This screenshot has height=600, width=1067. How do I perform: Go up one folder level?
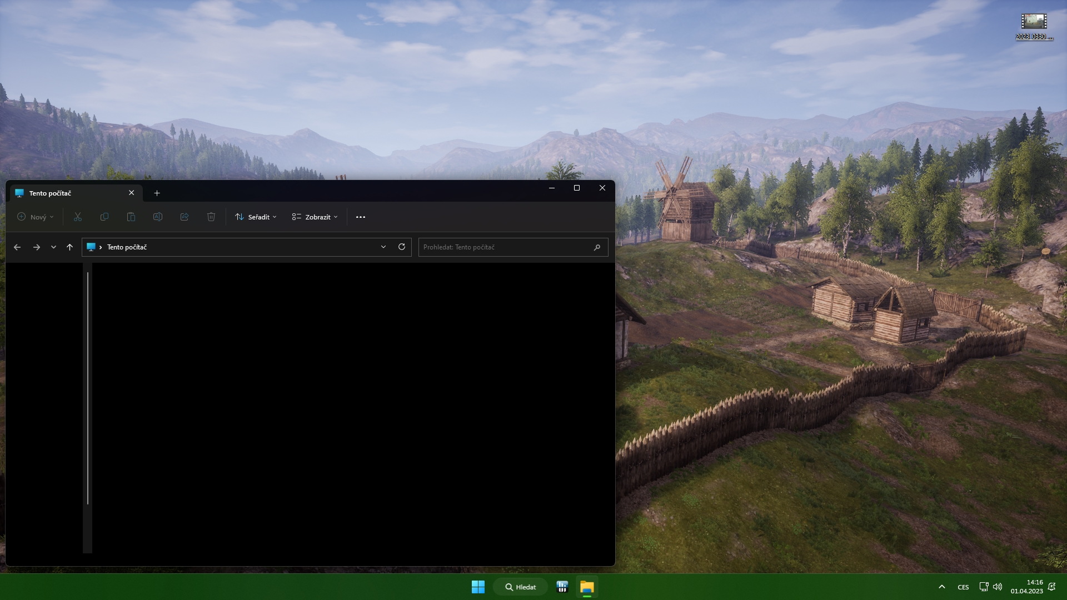pos(69,247)
